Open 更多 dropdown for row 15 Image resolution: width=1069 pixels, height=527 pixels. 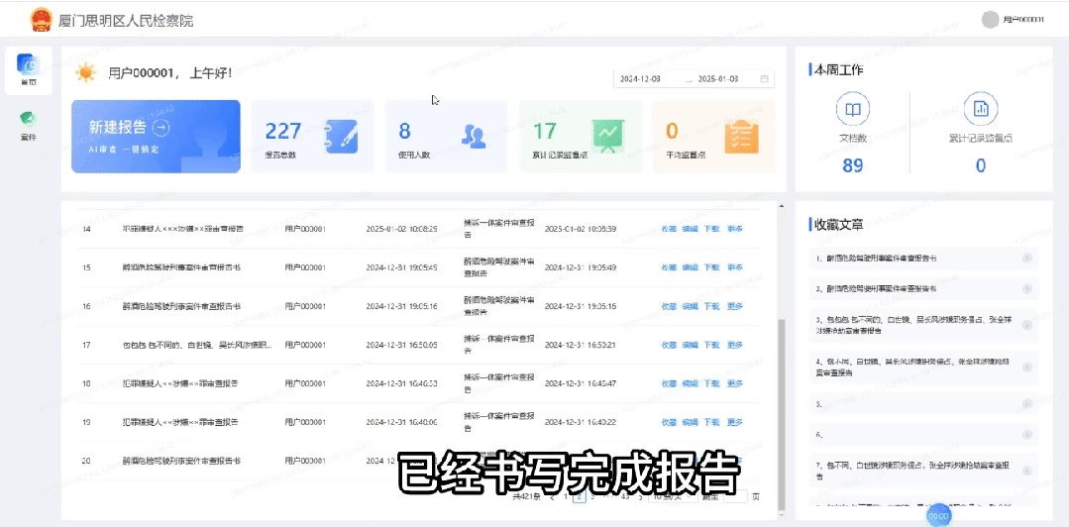734,267
